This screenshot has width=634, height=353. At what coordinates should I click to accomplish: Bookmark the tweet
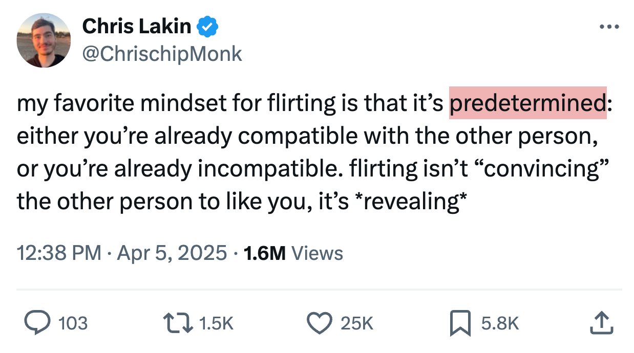(x=461, y=322)
